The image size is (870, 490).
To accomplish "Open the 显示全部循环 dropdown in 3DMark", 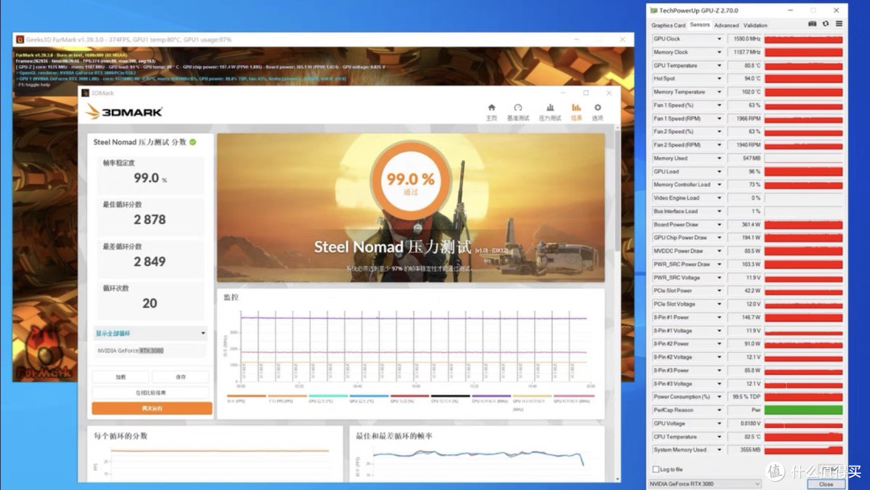I will click(151, 334).
